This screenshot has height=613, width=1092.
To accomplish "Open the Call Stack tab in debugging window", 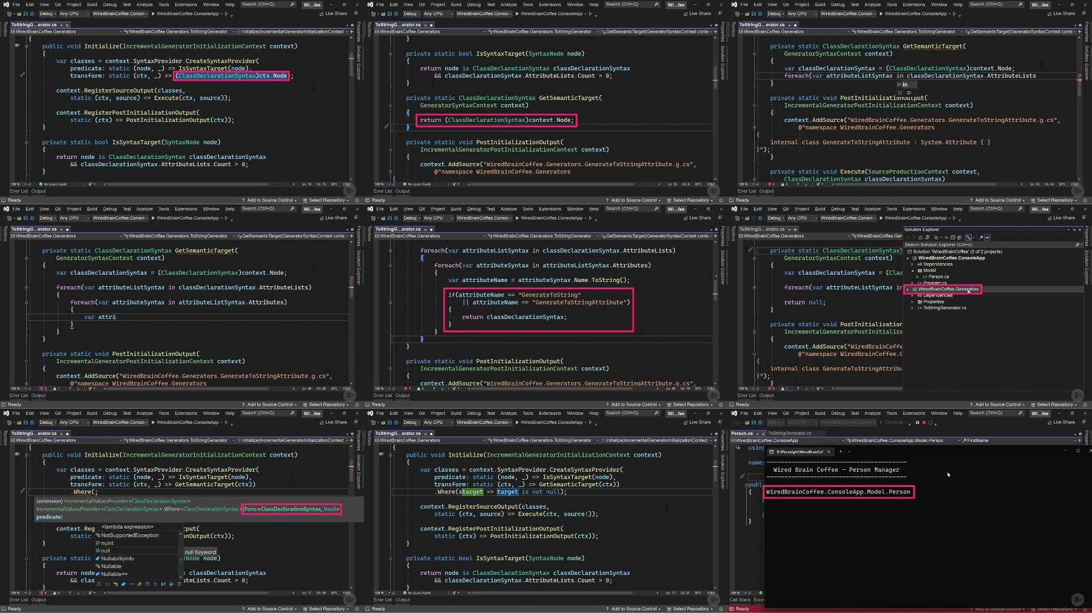I will [740, 600].
